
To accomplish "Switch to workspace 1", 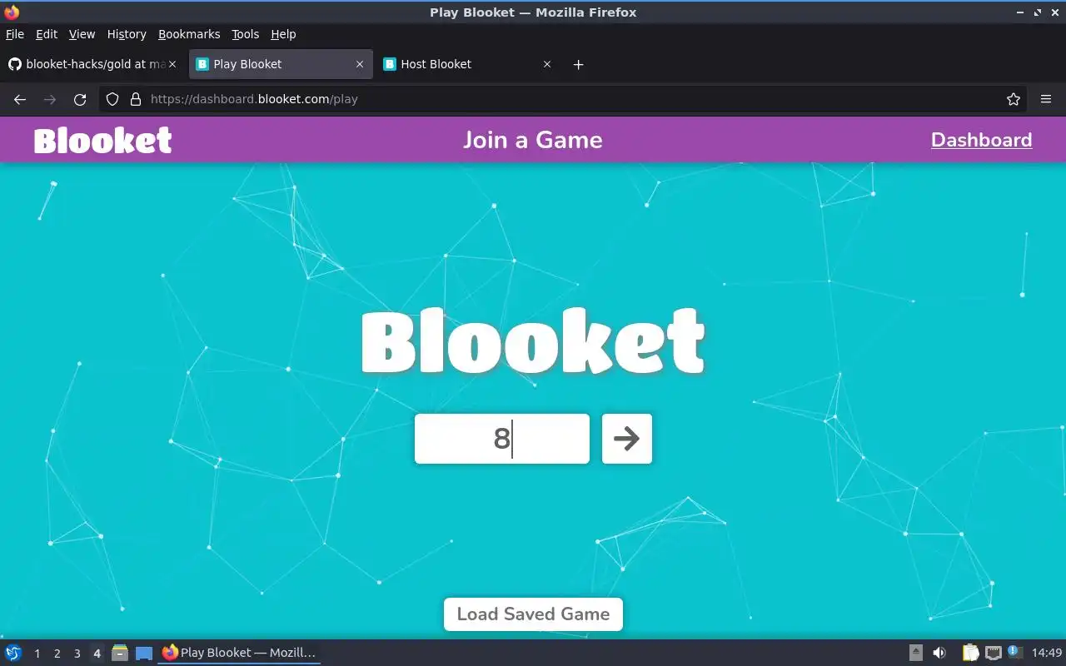I will tap(37, 654).
